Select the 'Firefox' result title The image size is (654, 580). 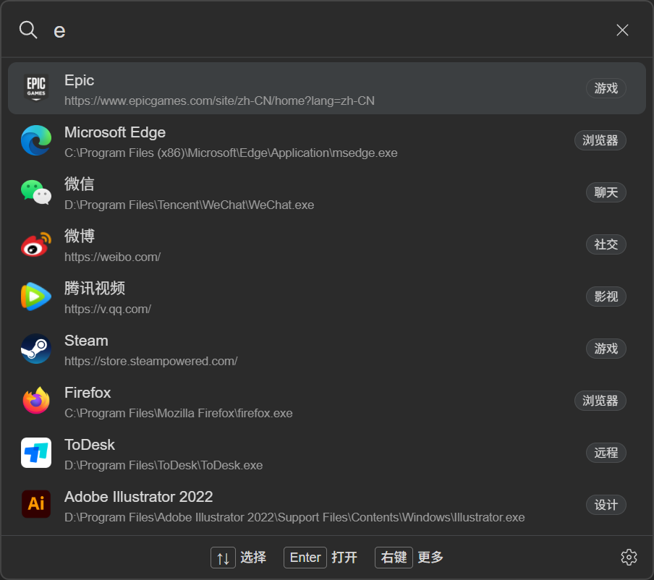(88, 393)
